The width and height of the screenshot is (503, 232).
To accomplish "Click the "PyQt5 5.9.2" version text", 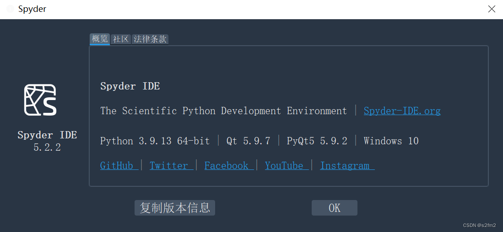I will pos(317,141).
